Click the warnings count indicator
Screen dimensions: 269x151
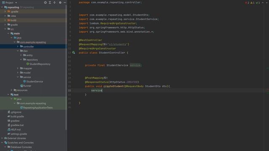pos(252,3)
